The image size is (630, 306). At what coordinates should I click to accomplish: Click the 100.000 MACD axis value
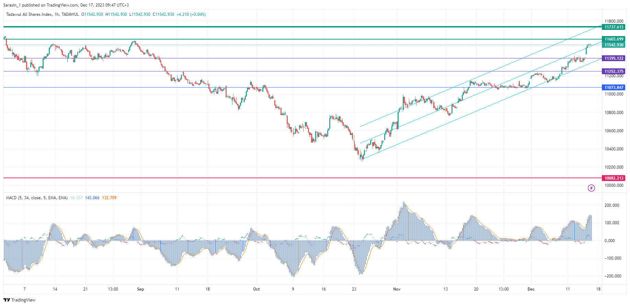pos(612,223)
